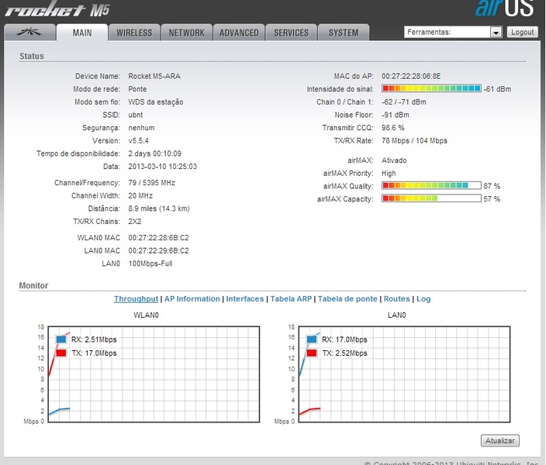Viewport: 546px width, 465px height.
Task: Click the frequency value 79 / 5395 MHz
Action: pos(151,183)
